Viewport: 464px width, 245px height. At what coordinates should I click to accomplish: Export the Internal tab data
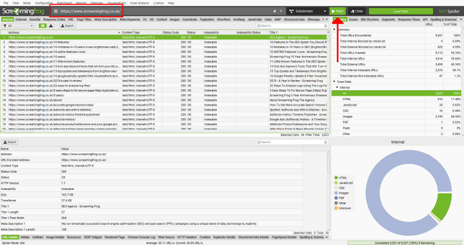[67, 25]
